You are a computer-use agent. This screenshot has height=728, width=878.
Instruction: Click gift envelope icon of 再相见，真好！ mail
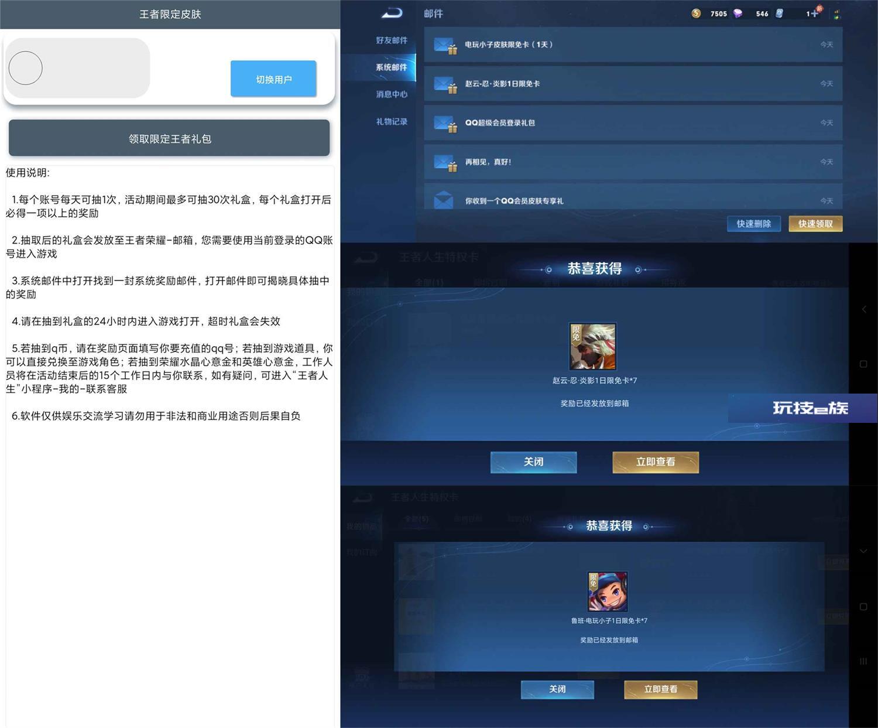tap(445, 163)
